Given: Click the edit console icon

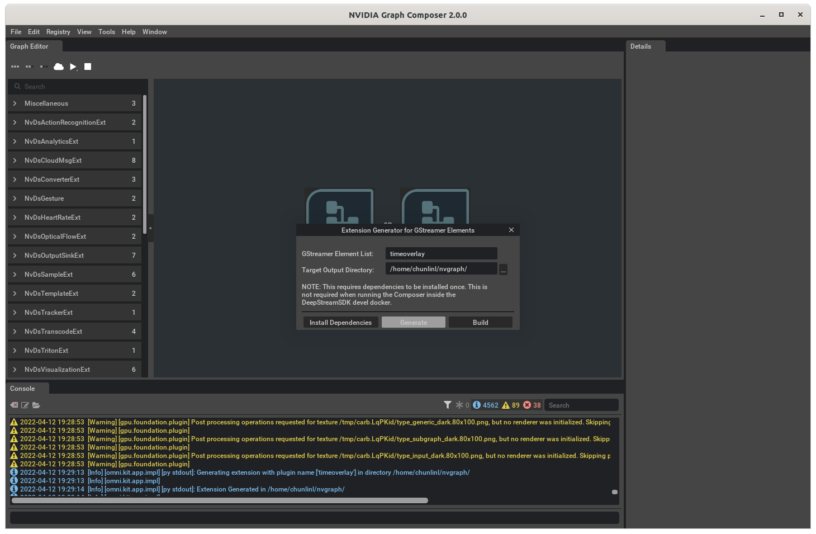Looking at the screenshot, I should 25,405.
